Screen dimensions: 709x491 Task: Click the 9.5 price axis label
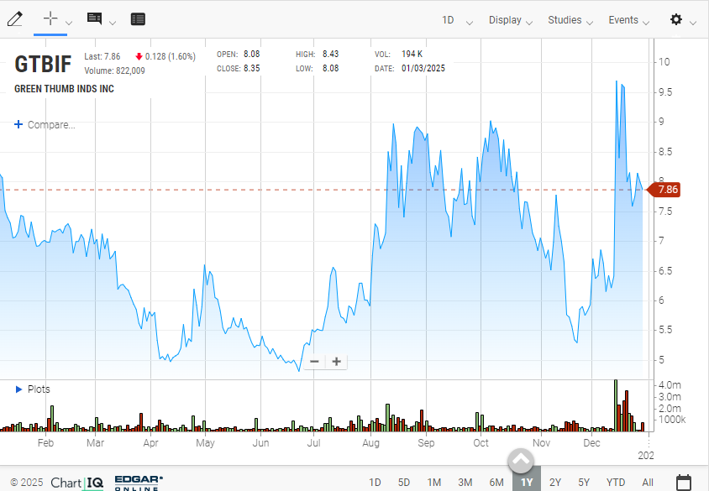tap(665, 92)
